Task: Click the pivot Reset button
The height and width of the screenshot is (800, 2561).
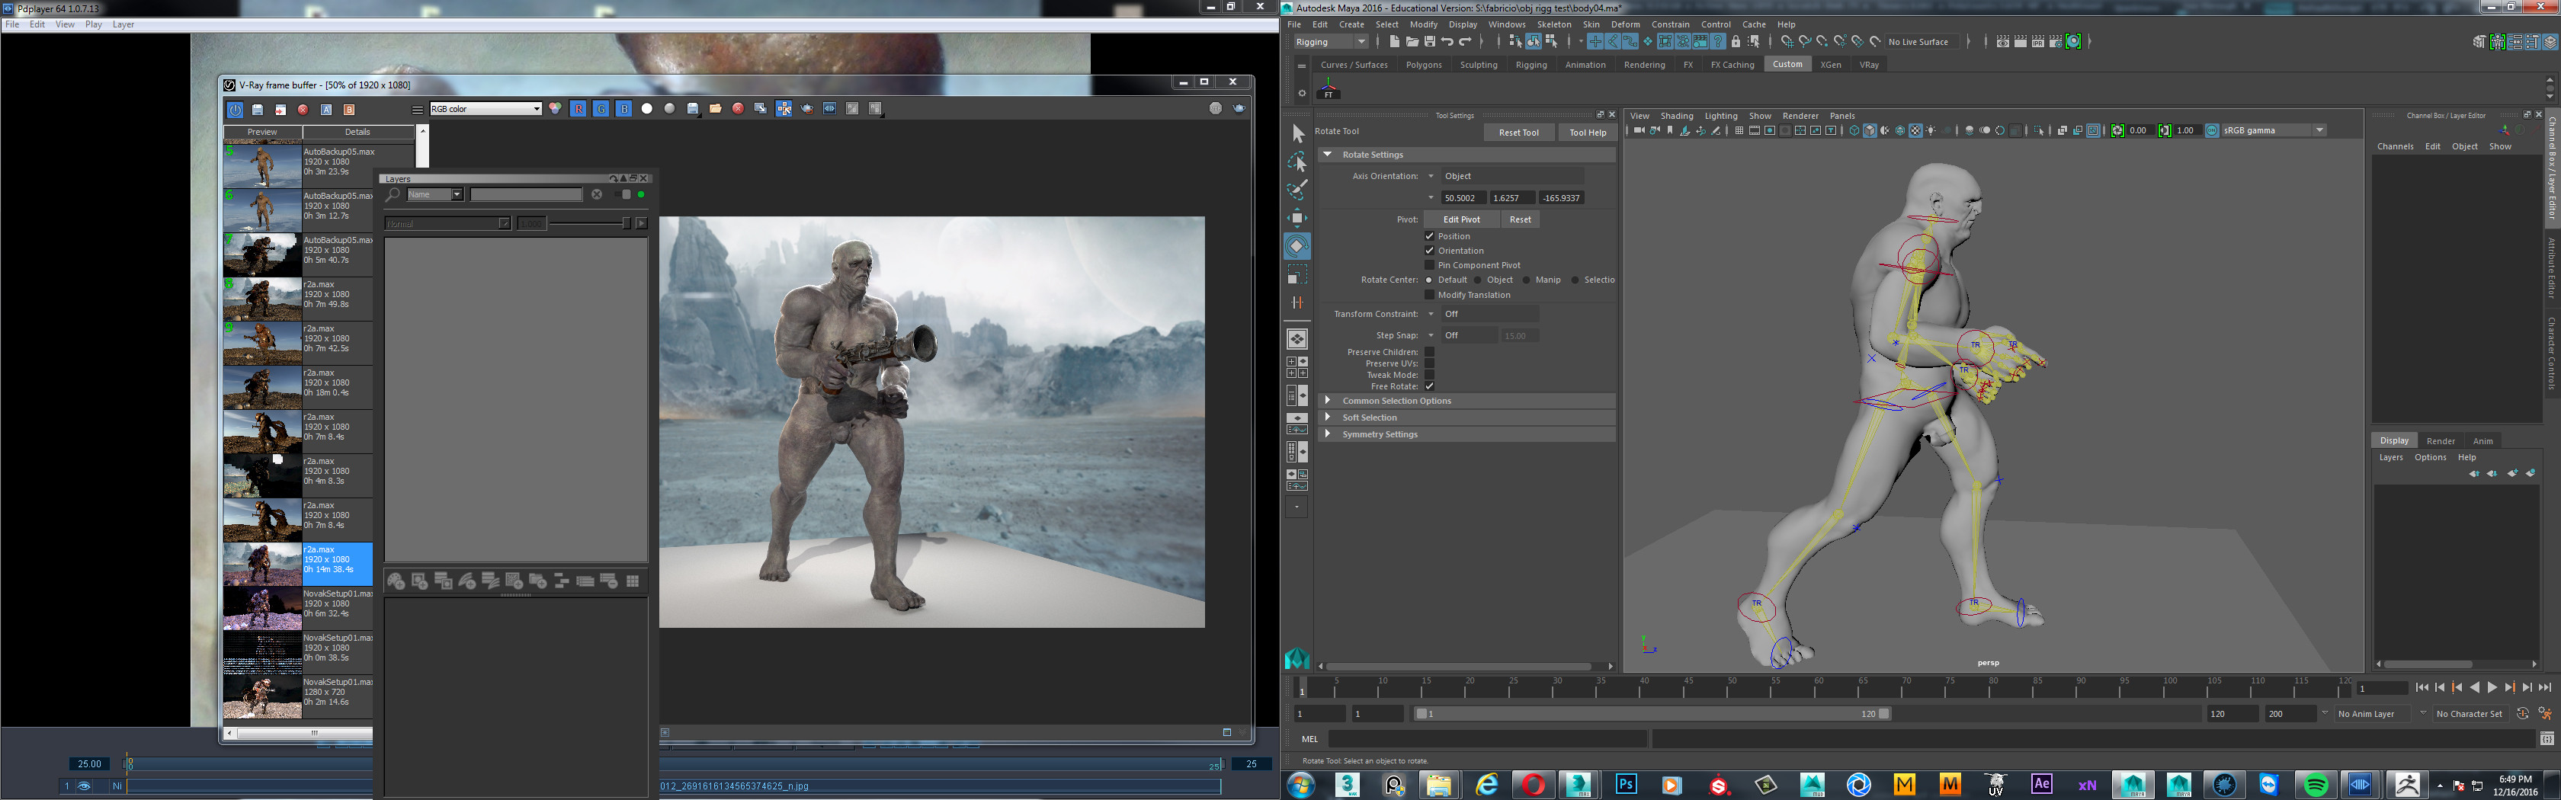Action: click(x=1520, y=219)
